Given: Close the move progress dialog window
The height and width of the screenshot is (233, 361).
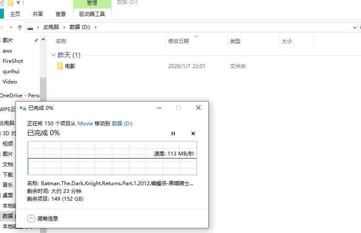Looking at the screenshot, I should [x=198, y=108].
